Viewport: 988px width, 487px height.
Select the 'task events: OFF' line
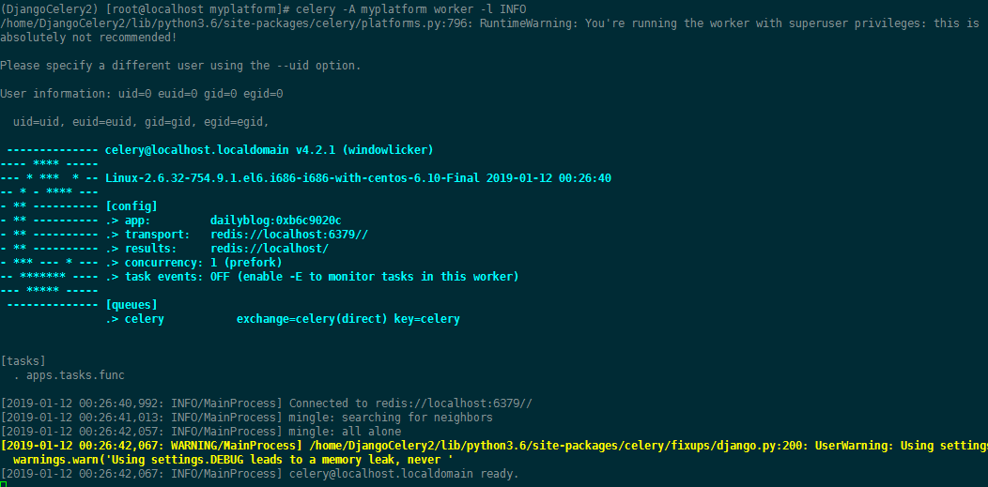(312, 277)
